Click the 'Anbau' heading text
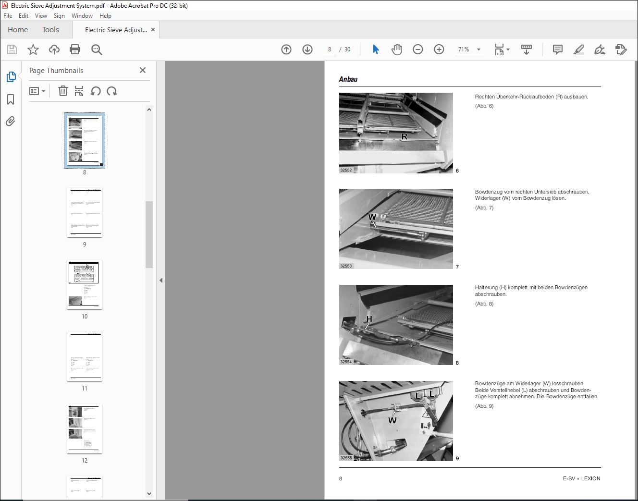638x501 pixels. click(x=348, y=79)
